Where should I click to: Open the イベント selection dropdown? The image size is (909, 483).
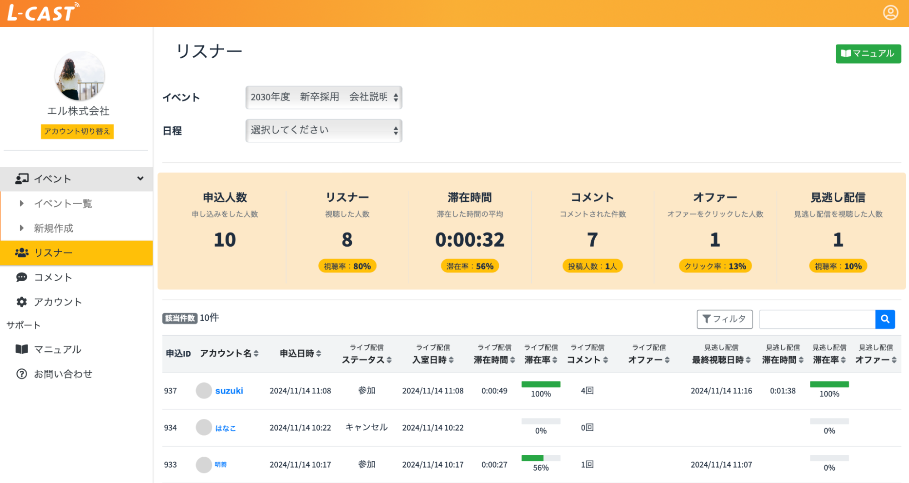click(x=323, y=97)
